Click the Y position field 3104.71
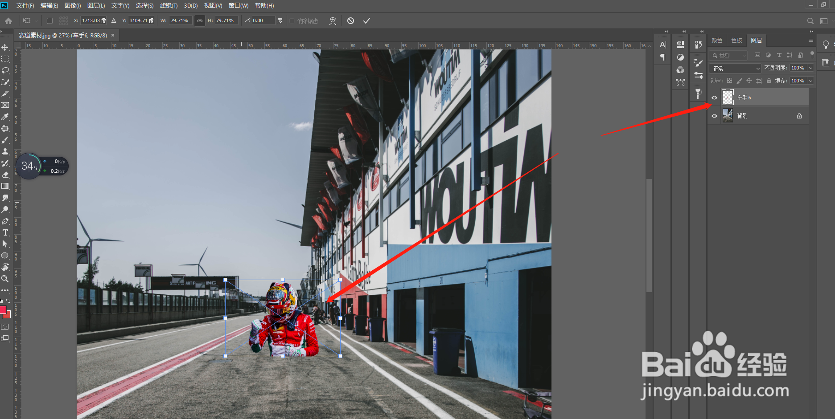The width and height of the screenshot is (835, 419). 141,20
